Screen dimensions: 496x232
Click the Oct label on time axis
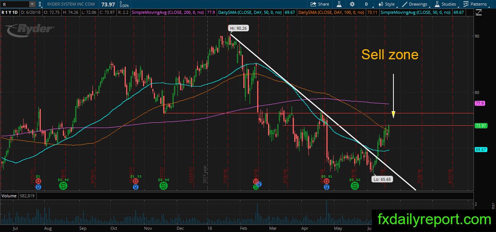click(x=114, y=228)
